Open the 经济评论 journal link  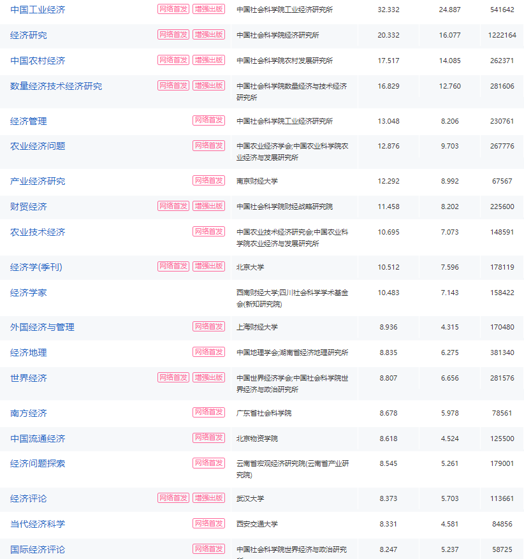pyautogui.click(x=29, y=498)
